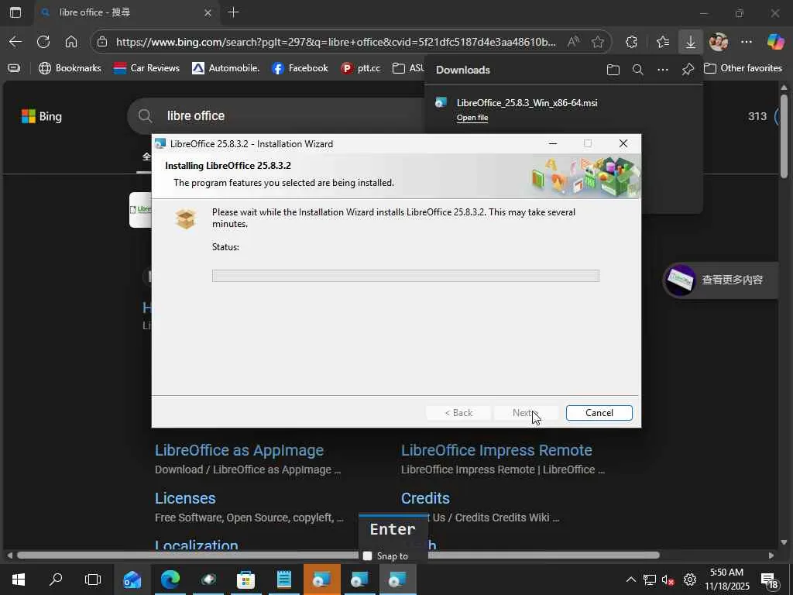Open the muted volume tray icon
Screen dimensions: 793x595
tap(668, 580)
